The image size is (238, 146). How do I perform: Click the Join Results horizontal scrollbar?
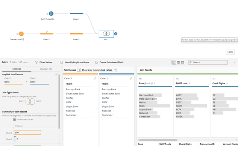pos(158,140)
